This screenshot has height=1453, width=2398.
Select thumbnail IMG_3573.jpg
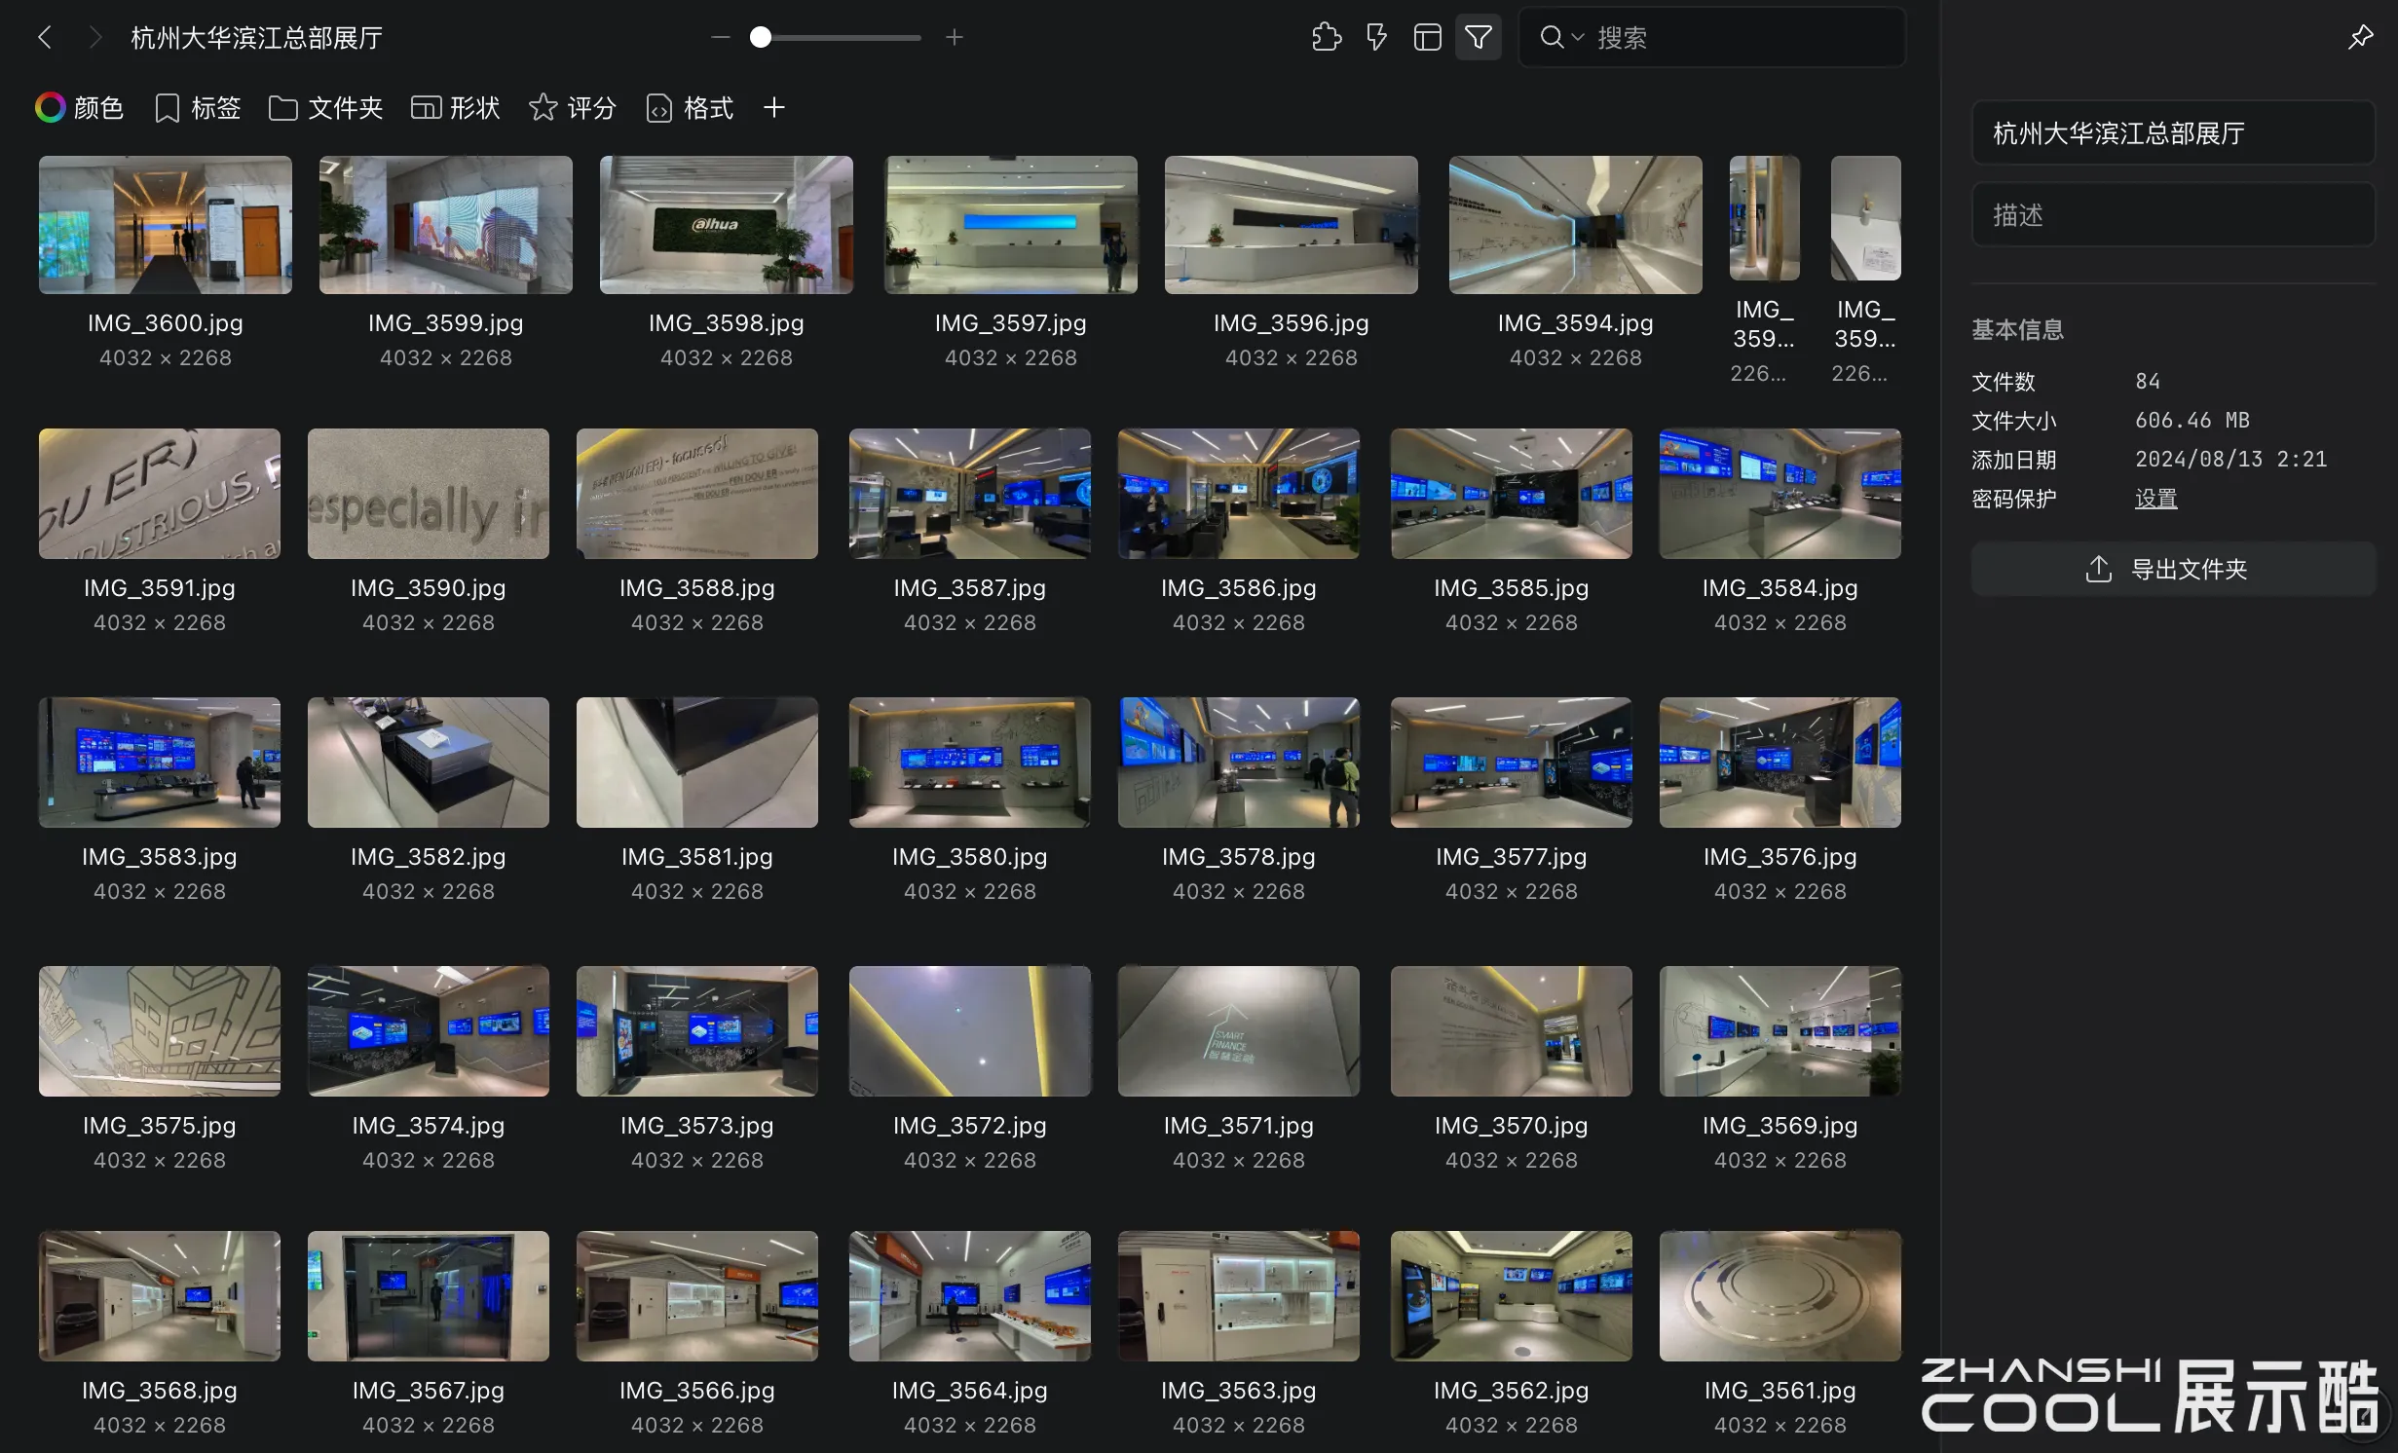click(697, 1031)
